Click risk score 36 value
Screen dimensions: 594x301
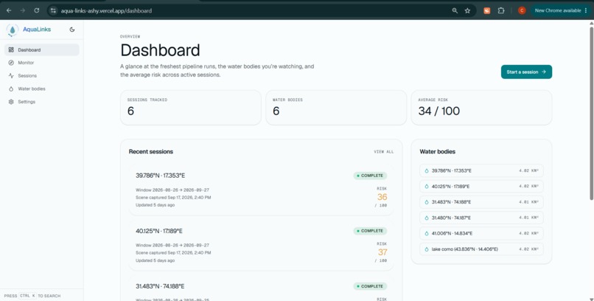[x=382, y=197]
